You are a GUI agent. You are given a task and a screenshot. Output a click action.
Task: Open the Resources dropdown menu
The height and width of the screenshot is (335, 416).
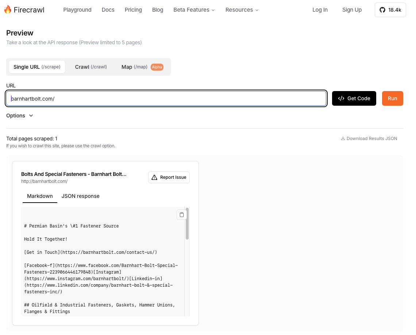point(242,10)
